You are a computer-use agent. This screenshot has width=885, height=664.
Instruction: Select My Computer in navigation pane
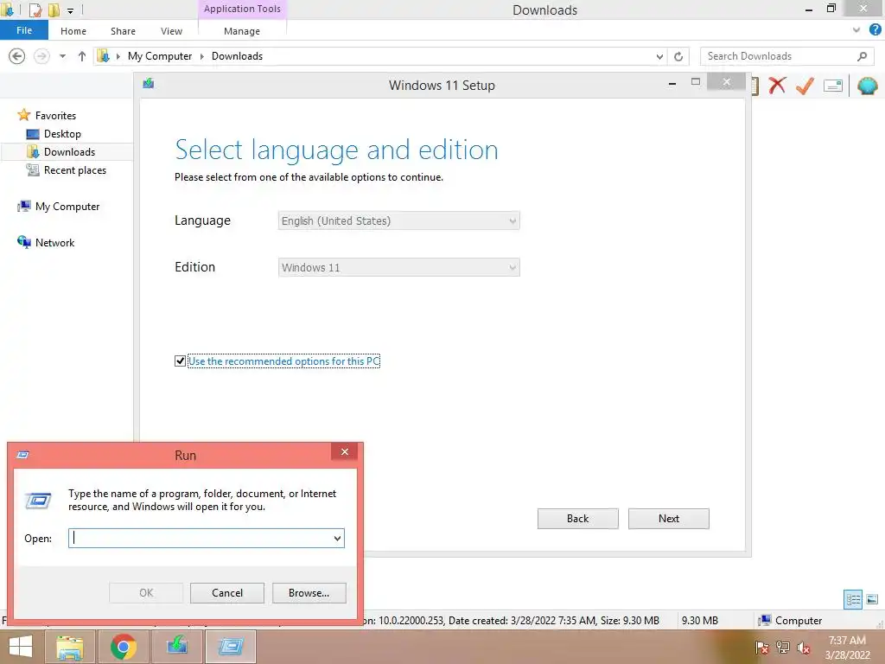(x=67, y=207)
